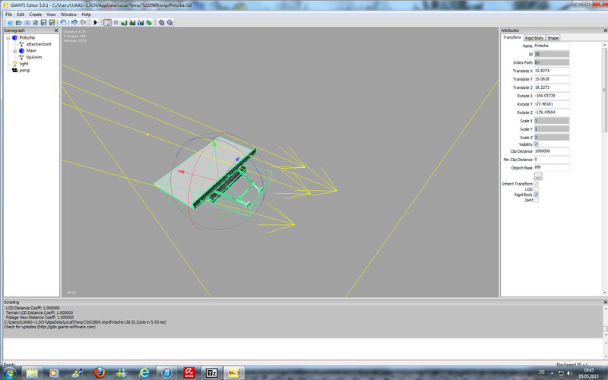Viewport: 608px width, 380px height.
Task: Select tipAnim in the scenegraph
Action: tap(33, 57)
